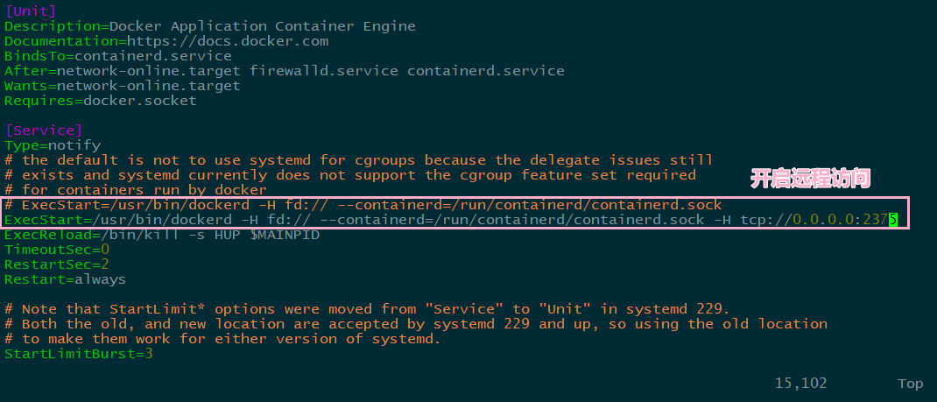Click the Restart=always line
The height and width of the screenshot is (402, 937).
coord(65,279)
